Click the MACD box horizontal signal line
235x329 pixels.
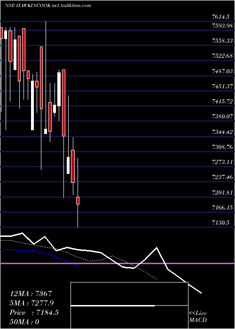(129, 305)
